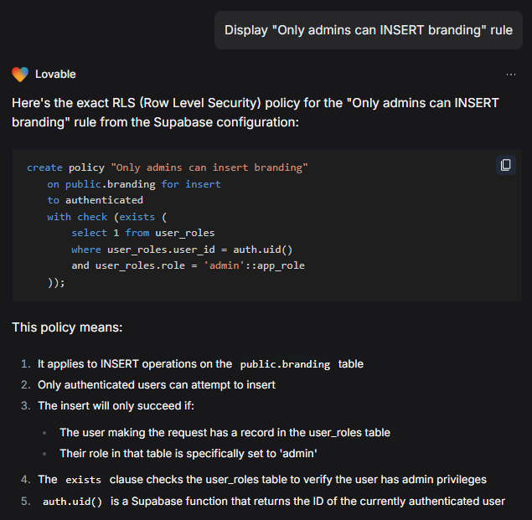Screen dimensions: 532x520
Task: Click the 'on public.branding for insert' code line
Action: (x=134, y=184)
